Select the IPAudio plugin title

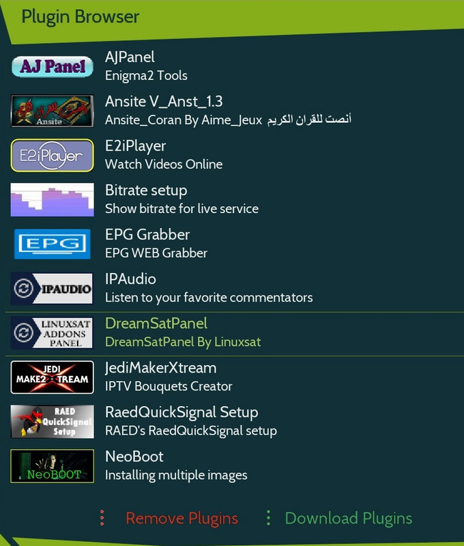(130, 279)
